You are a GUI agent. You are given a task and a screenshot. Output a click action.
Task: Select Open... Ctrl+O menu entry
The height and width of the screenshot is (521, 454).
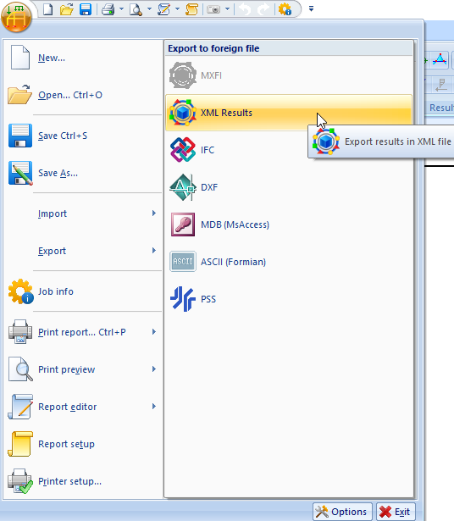coord(82,95)
